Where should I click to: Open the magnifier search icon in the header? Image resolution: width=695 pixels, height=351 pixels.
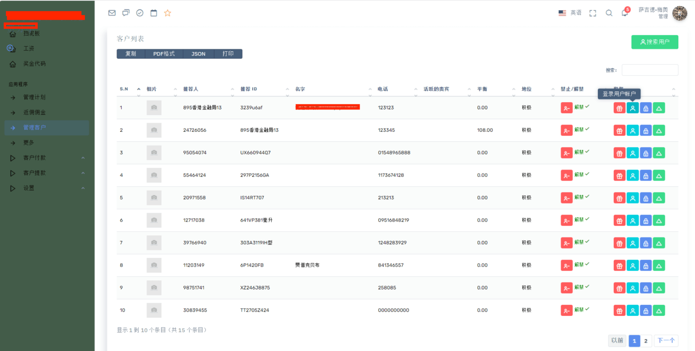coord(609,13)
